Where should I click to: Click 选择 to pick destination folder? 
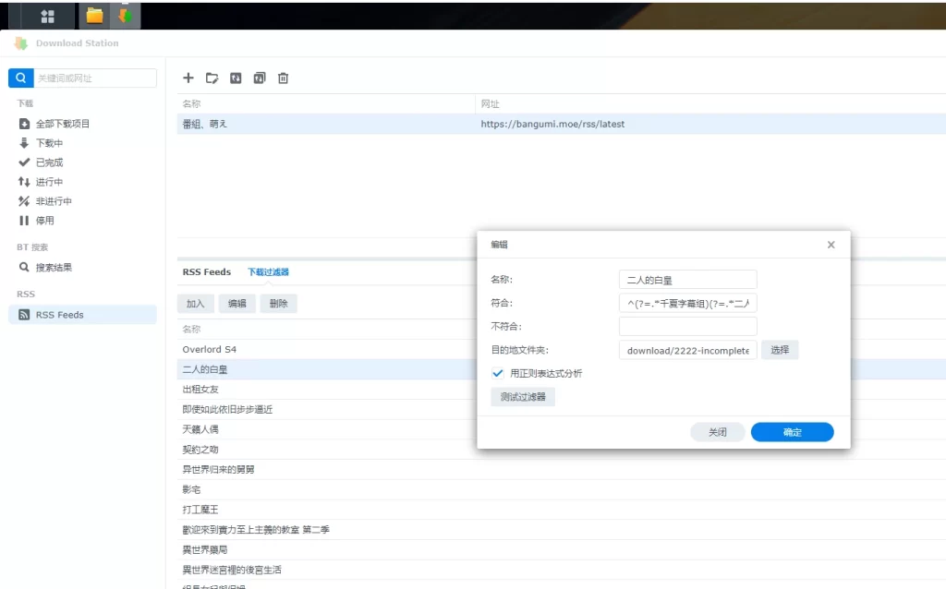pos(780,350)
